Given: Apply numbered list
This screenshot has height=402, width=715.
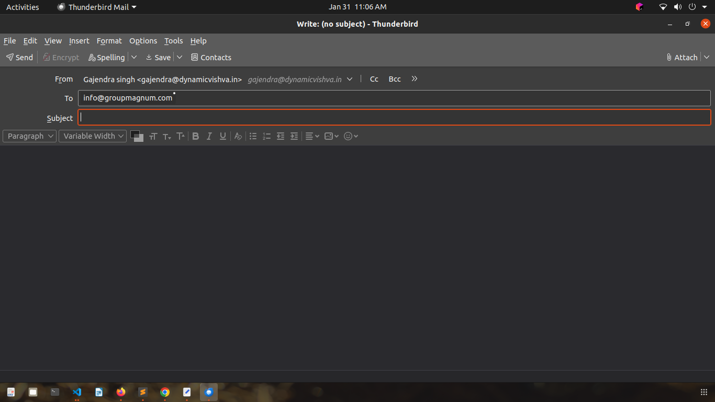Looking at the screenshot, I should (267, 136).
